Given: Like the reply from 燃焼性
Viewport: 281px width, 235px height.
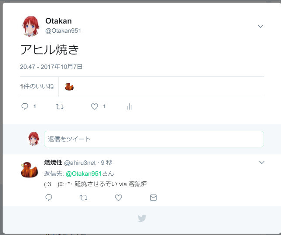Looking at the screenshot, I should click(118, 198).
